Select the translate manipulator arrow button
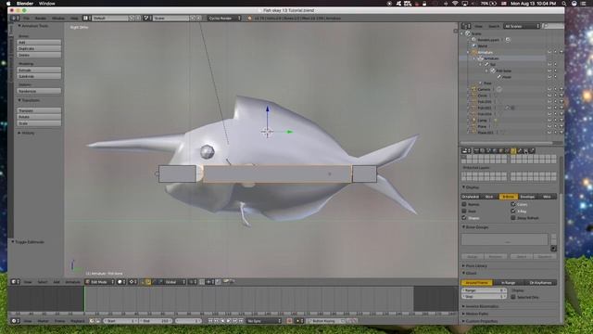 [148, 282]
